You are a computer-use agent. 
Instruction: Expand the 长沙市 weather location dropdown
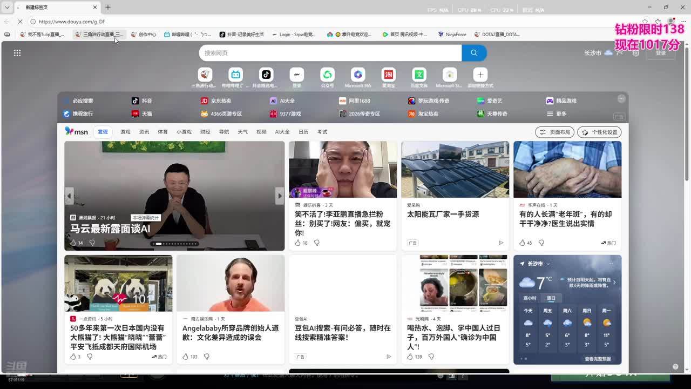[x=547, y=264]
